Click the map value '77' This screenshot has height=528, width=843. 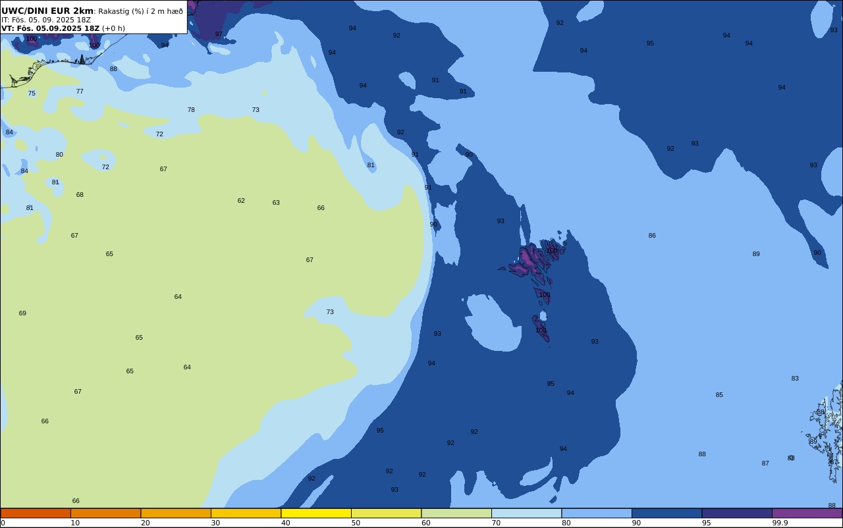click(80, 92)
